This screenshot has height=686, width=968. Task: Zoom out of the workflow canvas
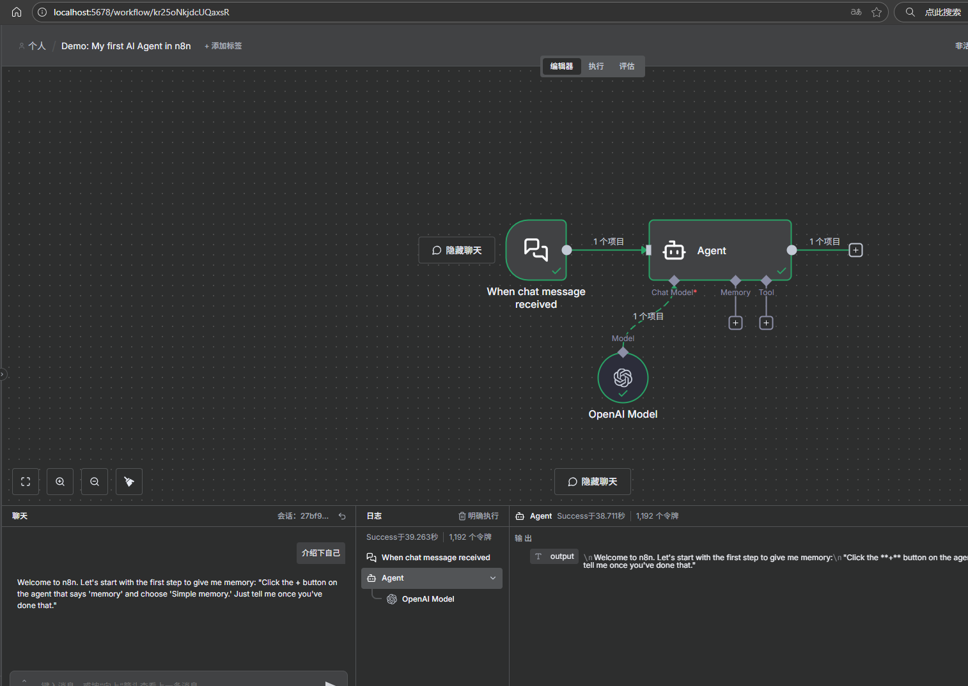click(95, 482)
